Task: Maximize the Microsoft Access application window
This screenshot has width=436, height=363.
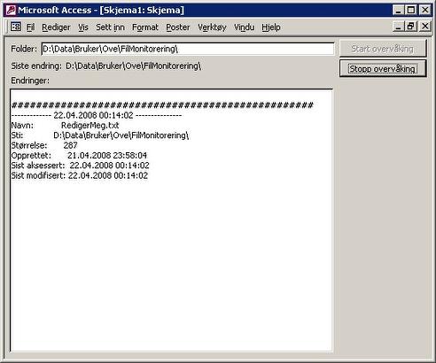Action: [411, 10]
